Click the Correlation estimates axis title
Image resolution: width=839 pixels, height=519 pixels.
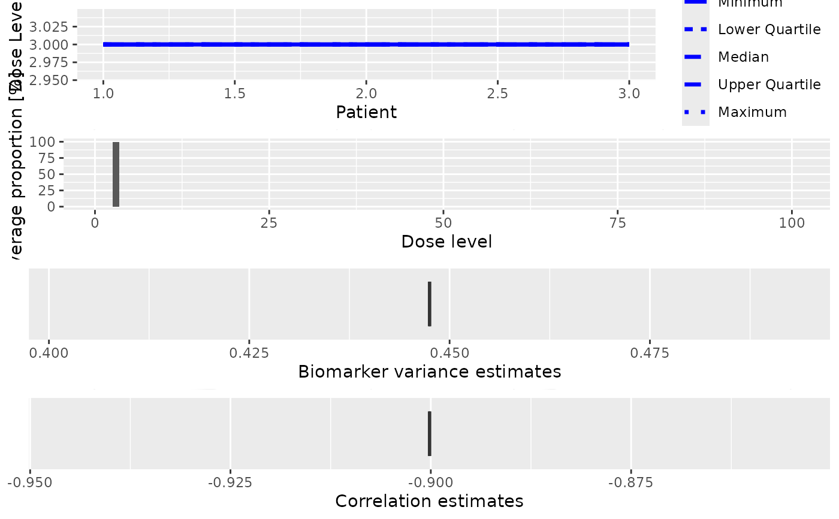coord(429,501)
